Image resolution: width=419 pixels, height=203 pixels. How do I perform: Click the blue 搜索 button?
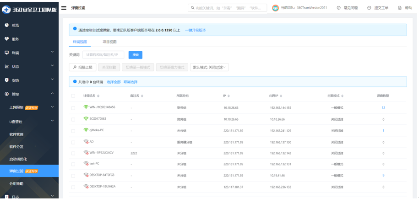coord(136,55)
